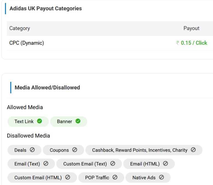The width and height of the screenshot is (213, 185).
Task: Select the Banner media chip
Action: (65, 121)
